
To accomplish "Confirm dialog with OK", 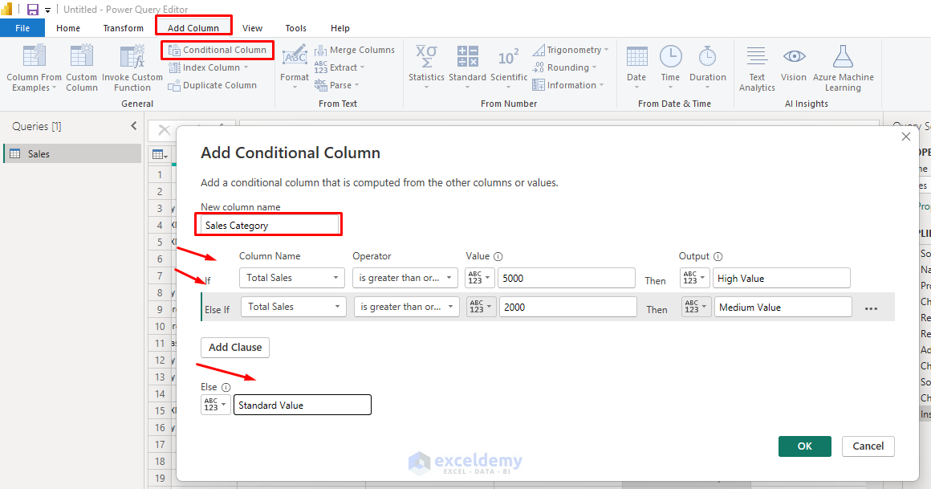I will tap(804, 446).
